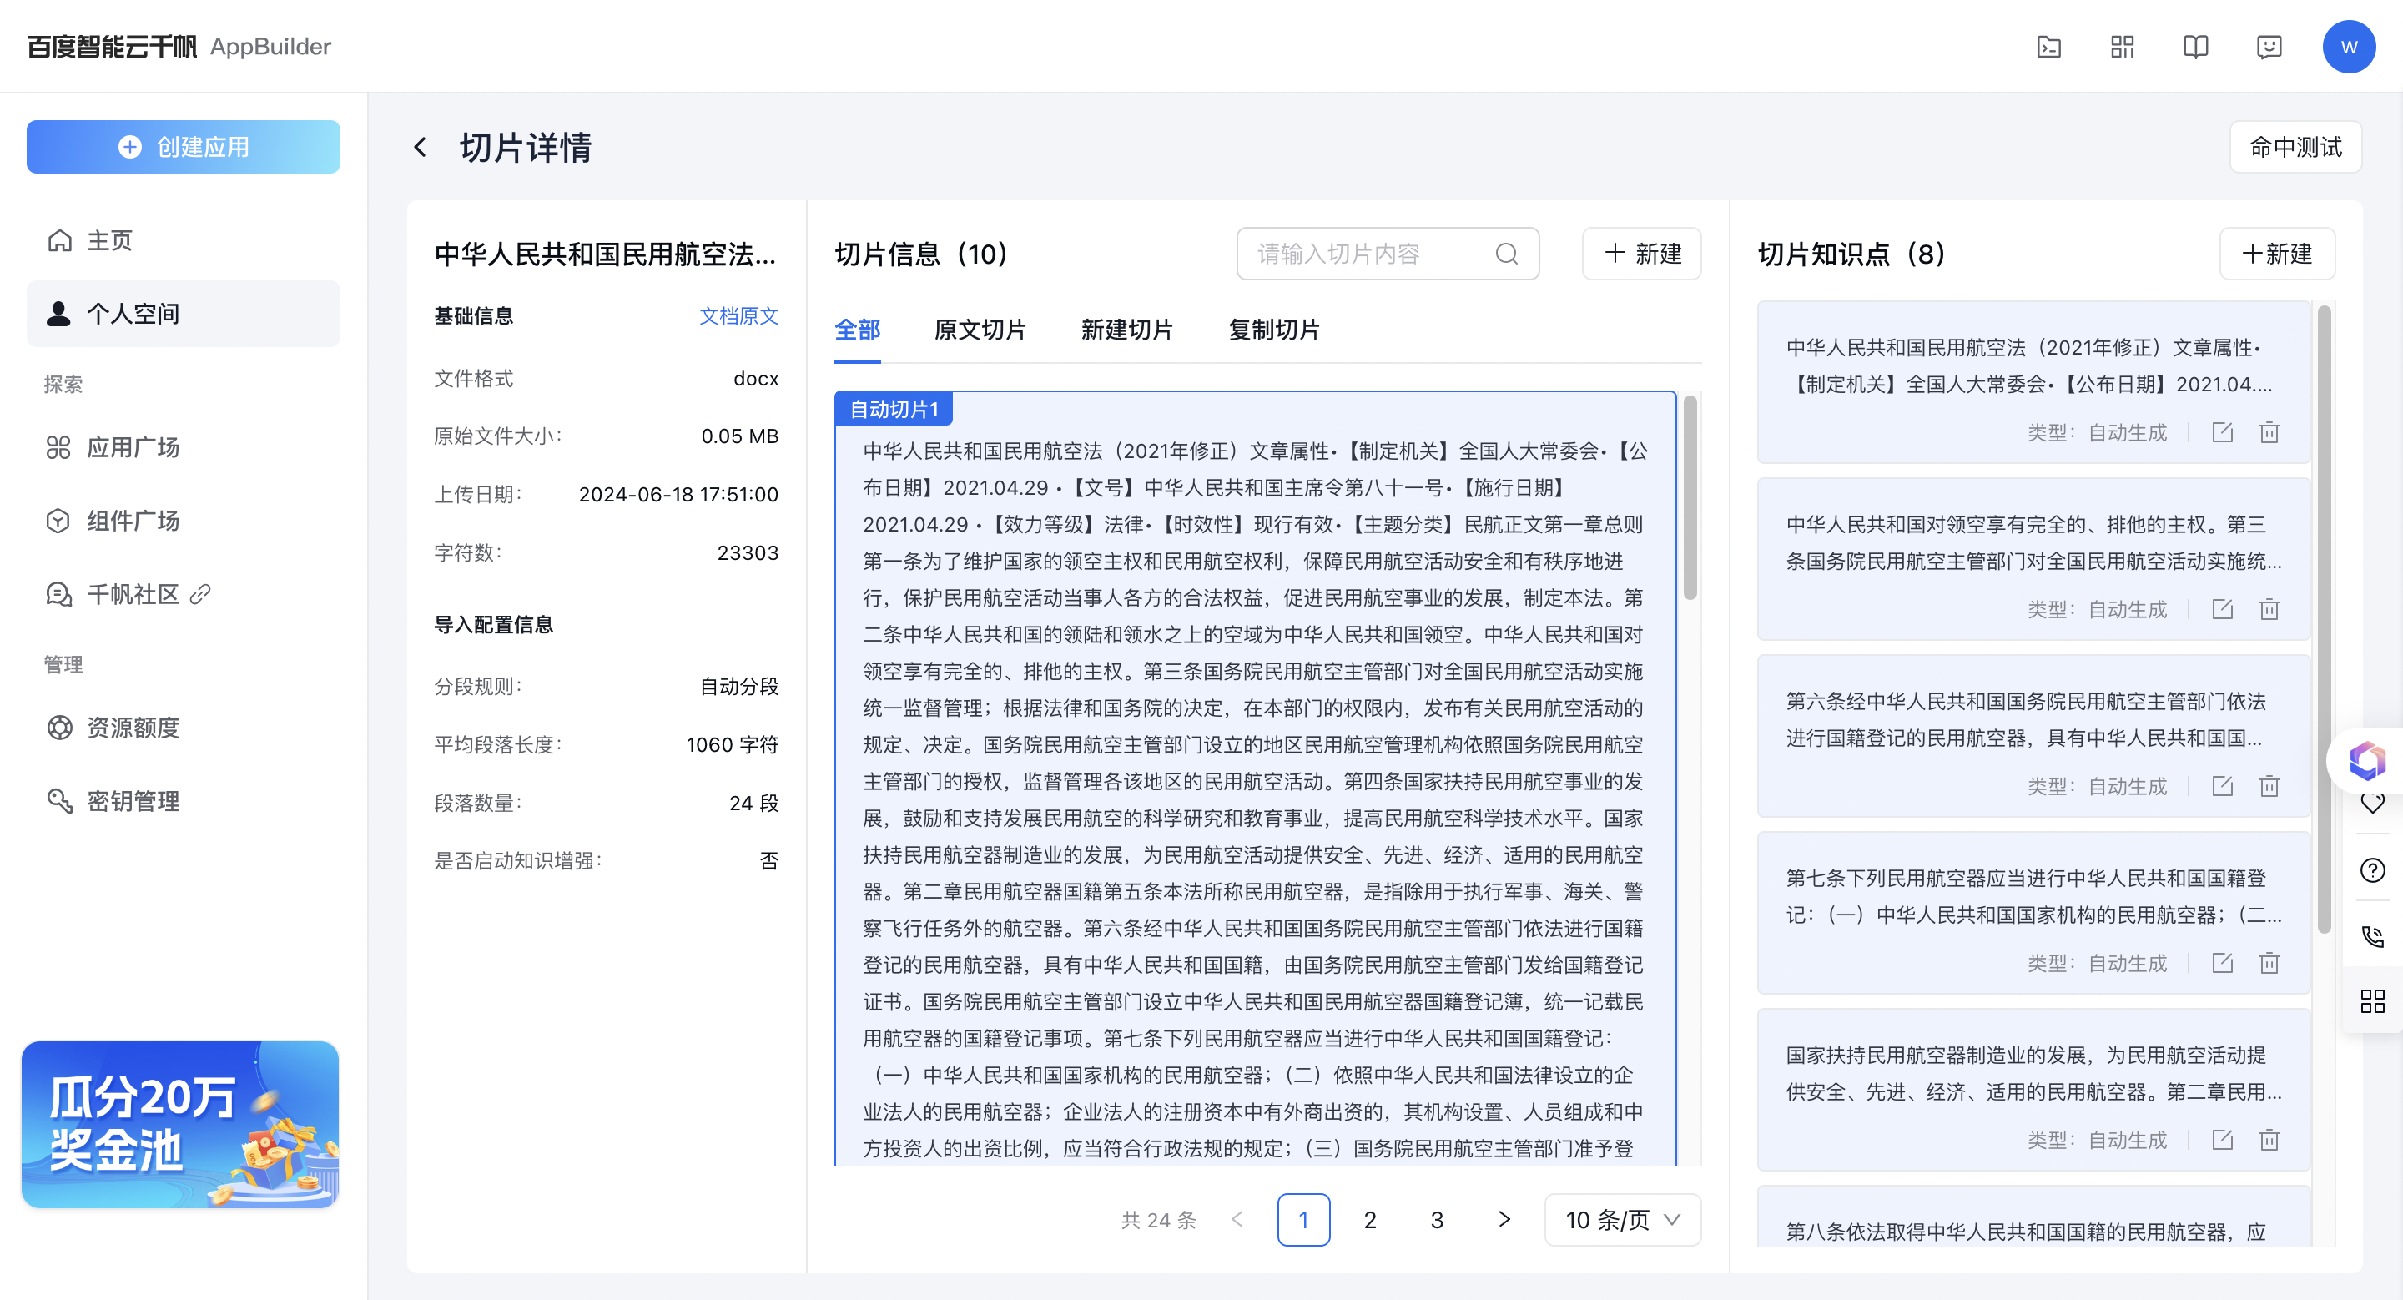Open the feedback smiley icon in header
The image size is (2403, 1300).
coord(2269,47)
